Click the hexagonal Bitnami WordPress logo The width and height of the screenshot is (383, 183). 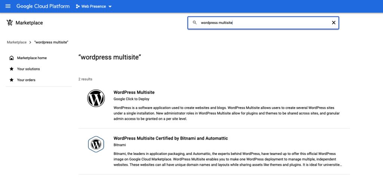coord(96,144)
